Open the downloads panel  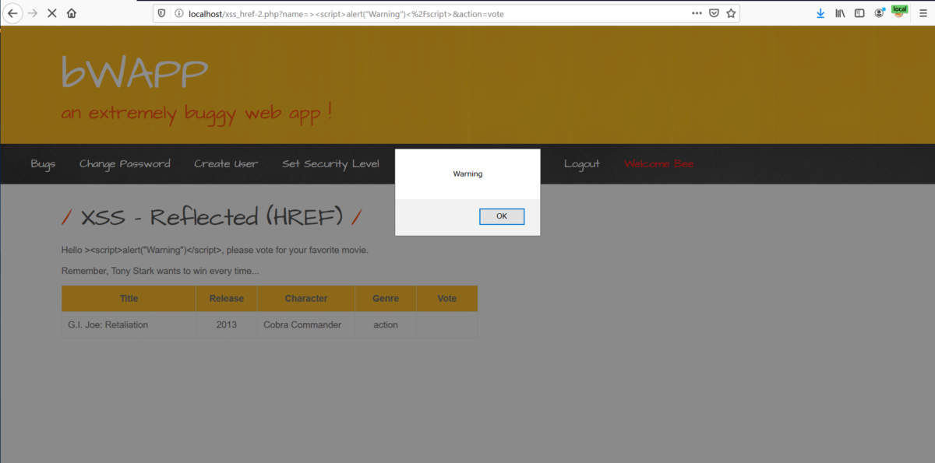tap(820, 13)
